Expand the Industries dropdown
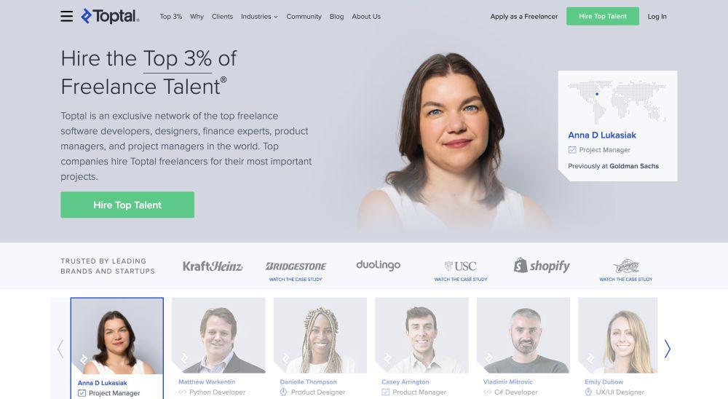728x399 pixels. tap(259, 16)
